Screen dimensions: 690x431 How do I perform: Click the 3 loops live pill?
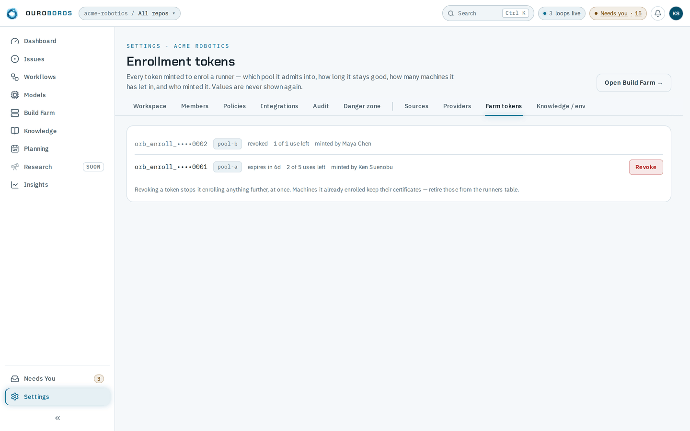[562, 13]
